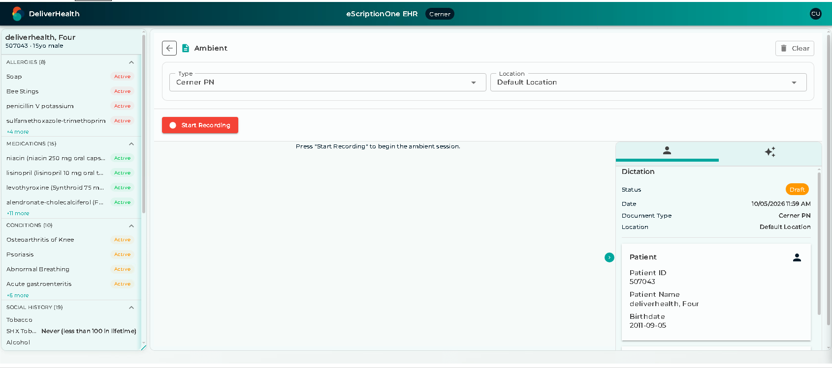
Task: Collapse the Conditions section
Action: (131, 226)
